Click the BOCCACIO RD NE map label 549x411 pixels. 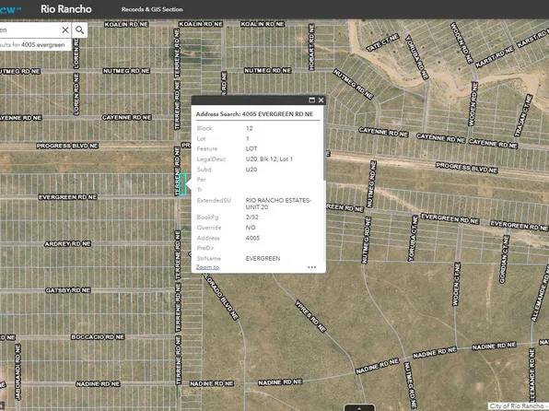click(98, 337)
